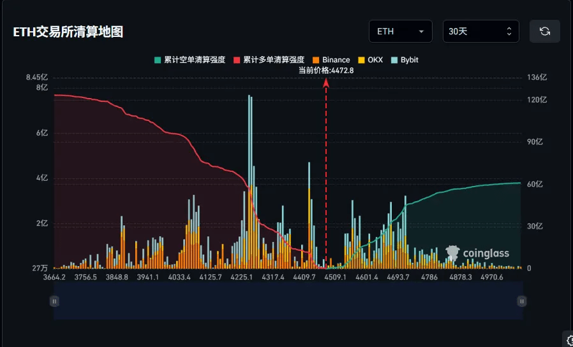573x347 pixels.
Task: Click the 当前价格:4472.8 label
Action: point(326,71)
